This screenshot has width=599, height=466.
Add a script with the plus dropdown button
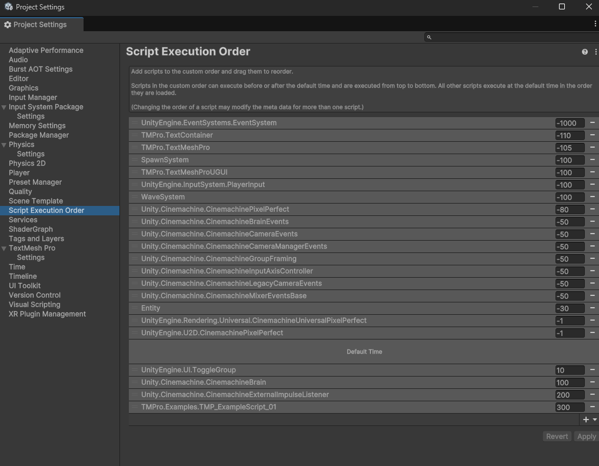coord(590,420)
